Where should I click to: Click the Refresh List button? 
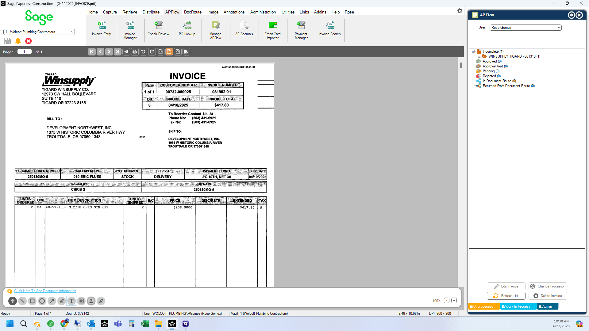click(x=506, y=296)
